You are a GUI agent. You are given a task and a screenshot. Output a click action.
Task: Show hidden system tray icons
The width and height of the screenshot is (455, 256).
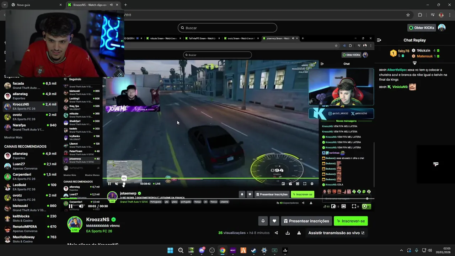coord(401,250)
